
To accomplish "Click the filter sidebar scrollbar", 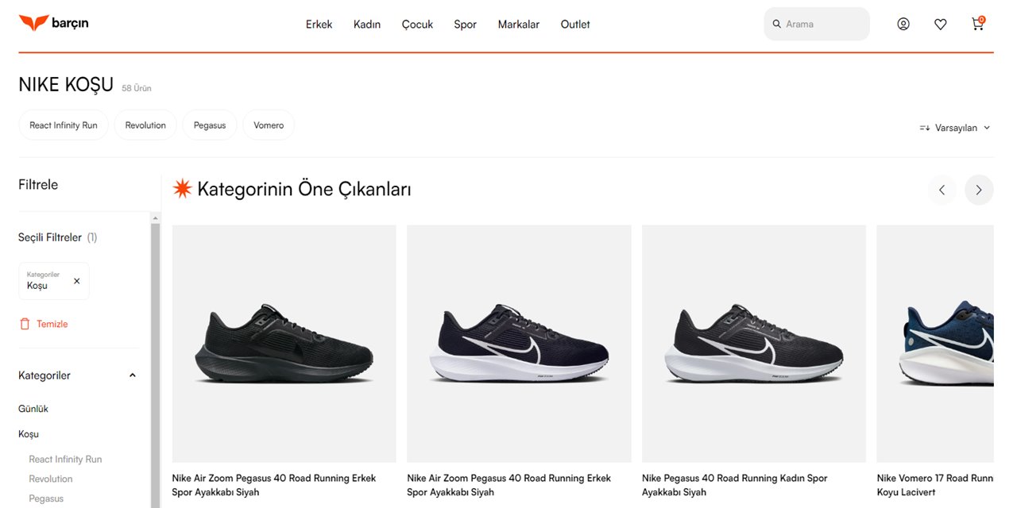I will point(156,357).
